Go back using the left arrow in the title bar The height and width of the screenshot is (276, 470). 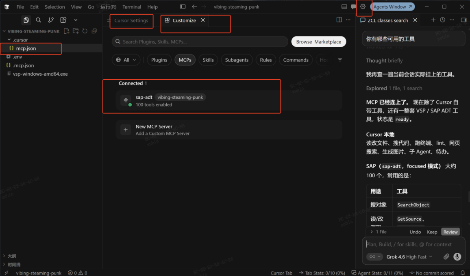[194, 7]
